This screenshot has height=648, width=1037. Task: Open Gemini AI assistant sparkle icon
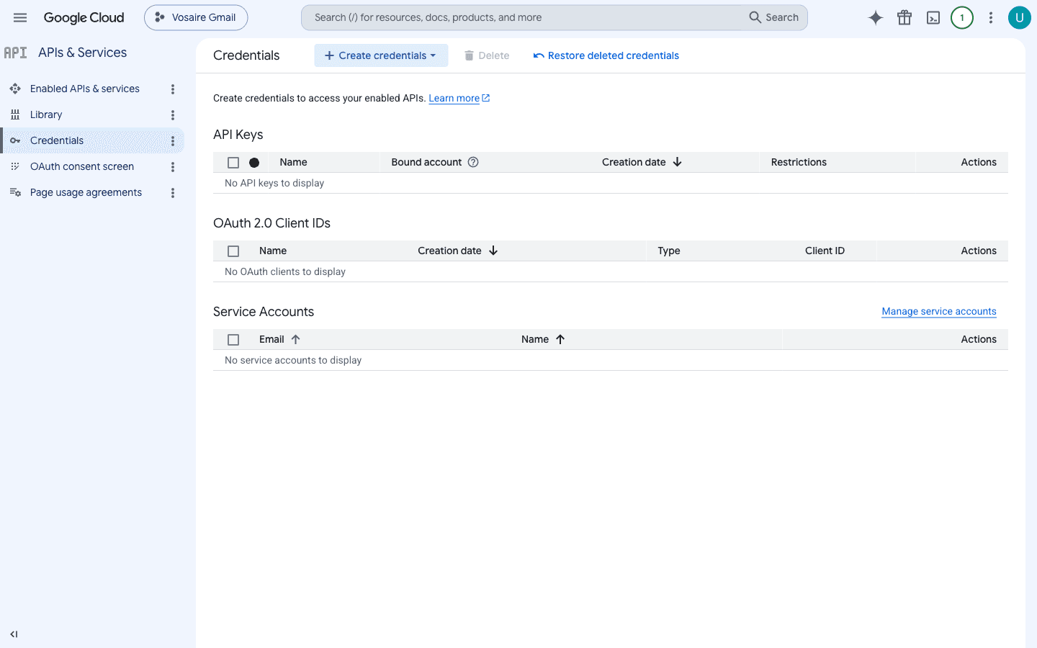tap(876, 17)
